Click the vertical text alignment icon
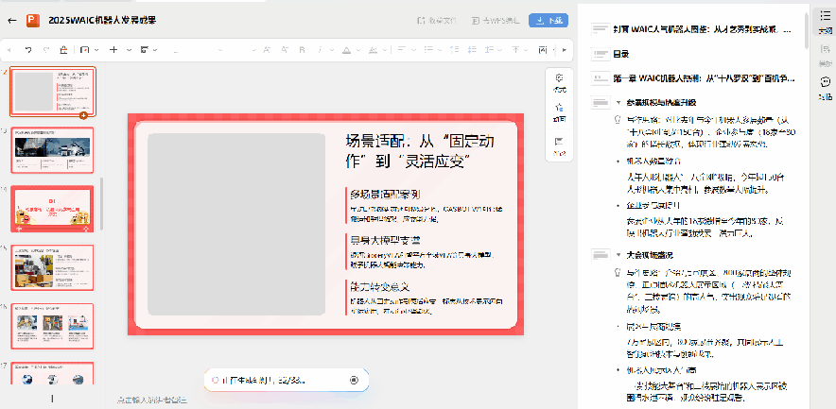The width and height of the screenshot is (836, 409). [x=515, y=50]
